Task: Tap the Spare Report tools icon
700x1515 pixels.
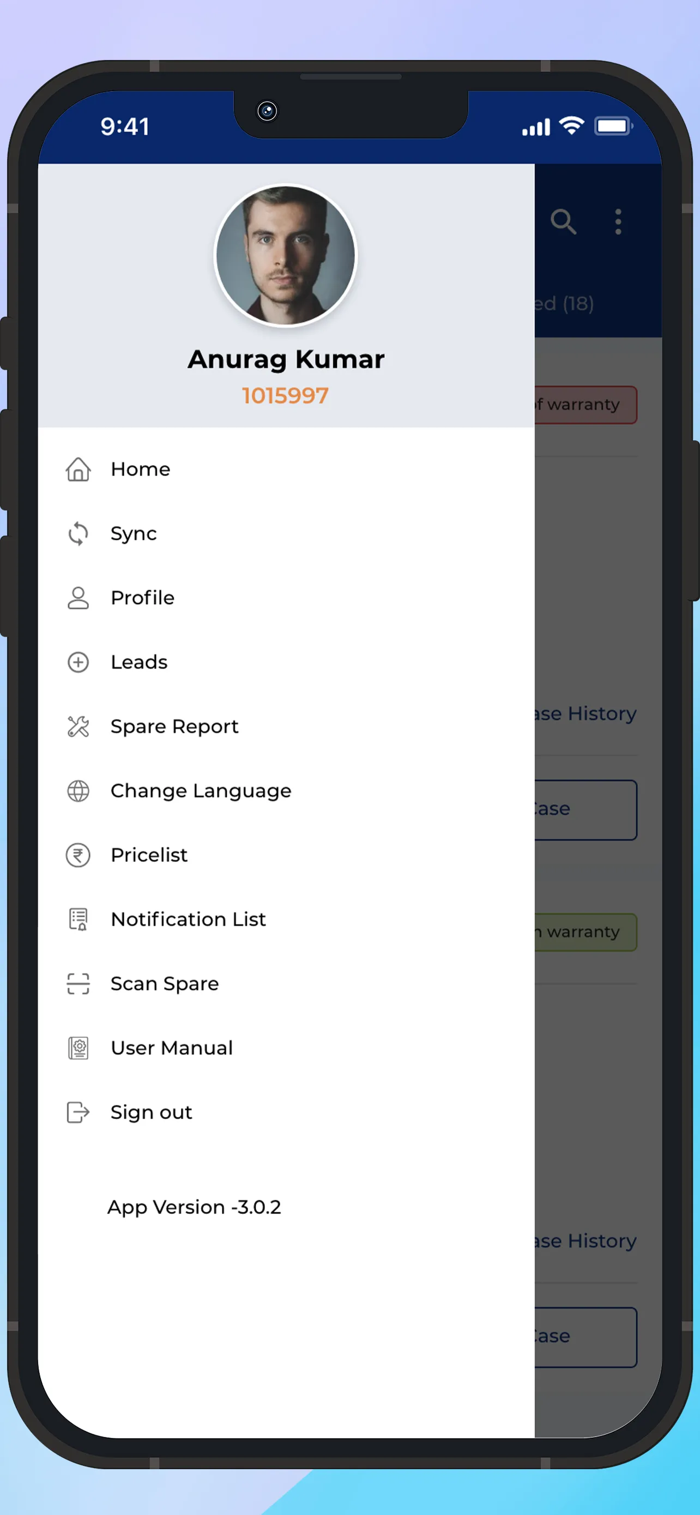Action: [x=78, y=726]
